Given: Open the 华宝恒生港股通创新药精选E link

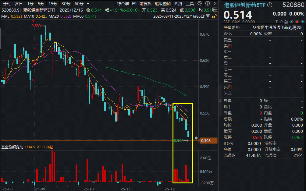Looking at the screenshot, I should (x=277, y=27).
